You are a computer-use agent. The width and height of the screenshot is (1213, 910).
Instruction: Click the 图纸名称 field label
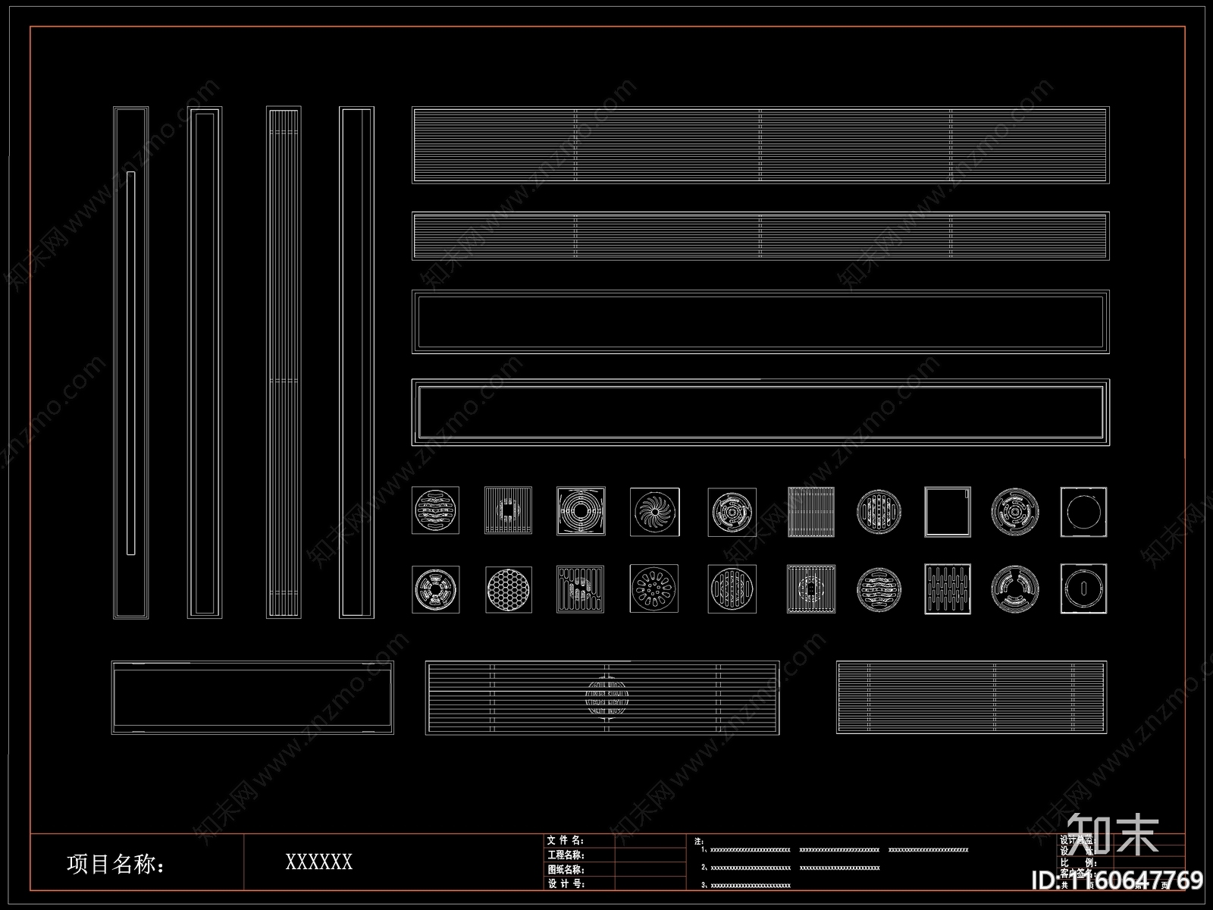tap(566, 869)
